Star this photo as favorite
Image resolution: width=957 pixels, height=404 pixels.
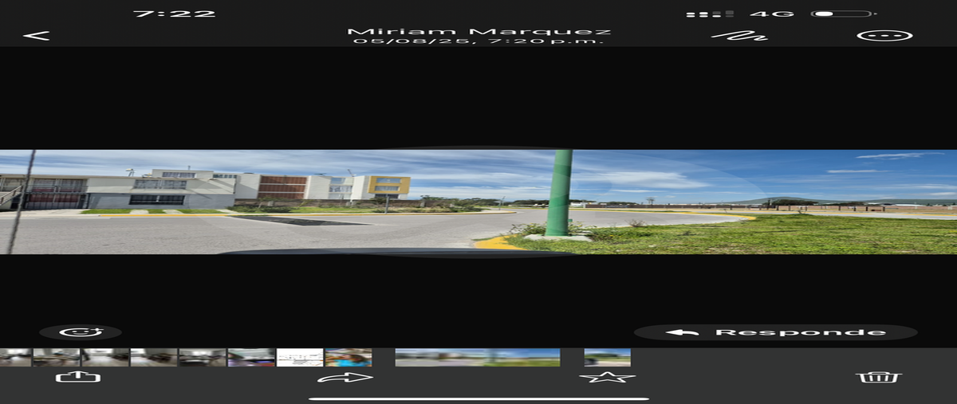[x=607, y=377]
